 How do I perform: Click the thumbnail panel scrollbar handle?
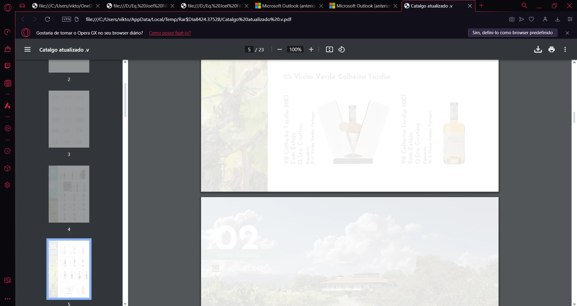[x=125, y=100]
